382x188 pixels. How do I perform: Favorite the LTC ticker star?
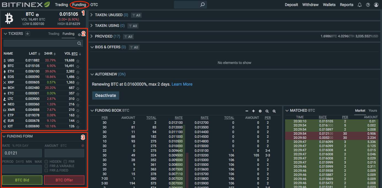(78, 99)
